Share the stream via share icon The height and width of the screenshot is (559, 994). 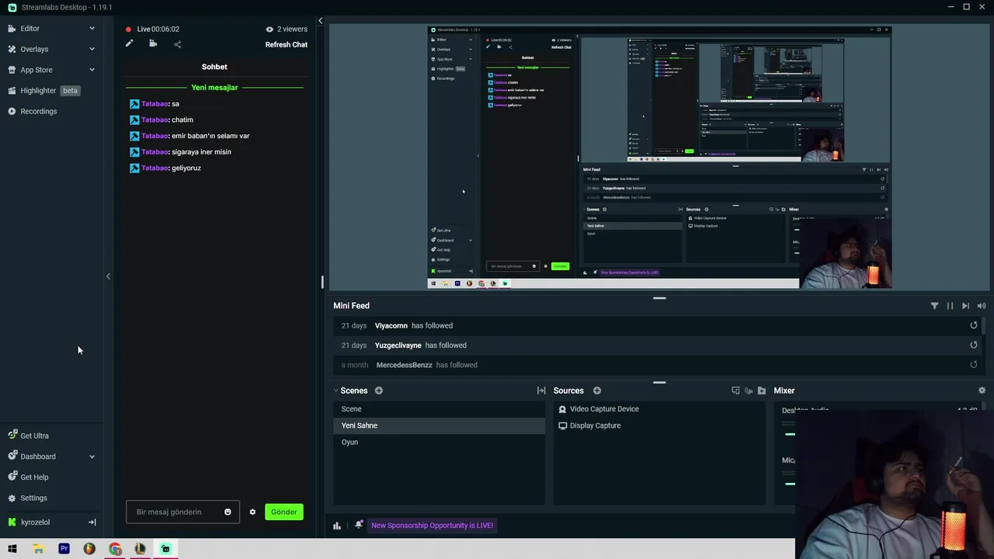177,44
